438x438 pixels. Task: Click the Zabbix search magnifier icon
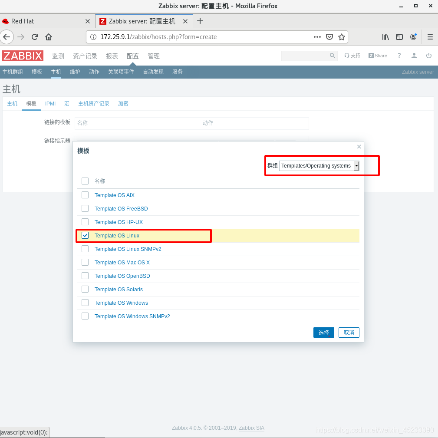[332, 56]
